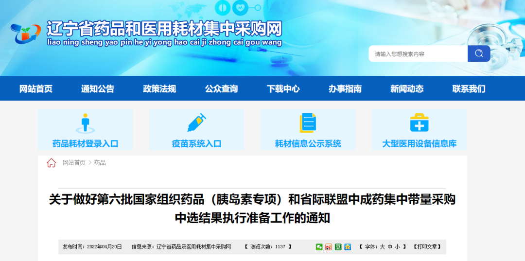Set font size to 大
The image size is (525, 261).
(x=382, y=247)
